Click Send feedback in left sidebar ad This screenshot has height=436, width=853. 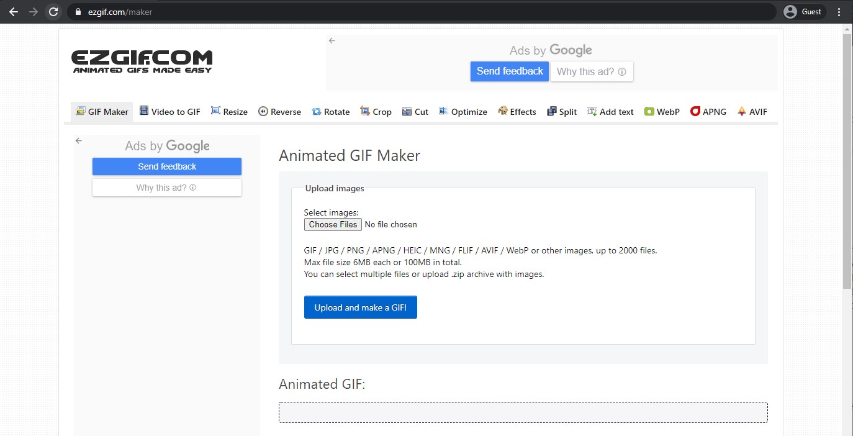(x=167, y=166)
